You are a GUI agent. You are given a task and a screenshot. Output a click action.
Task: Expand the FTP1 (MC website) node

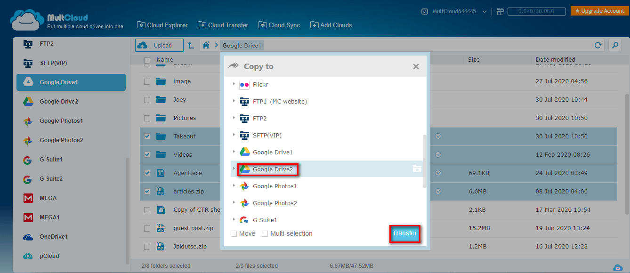click(234, 101)
